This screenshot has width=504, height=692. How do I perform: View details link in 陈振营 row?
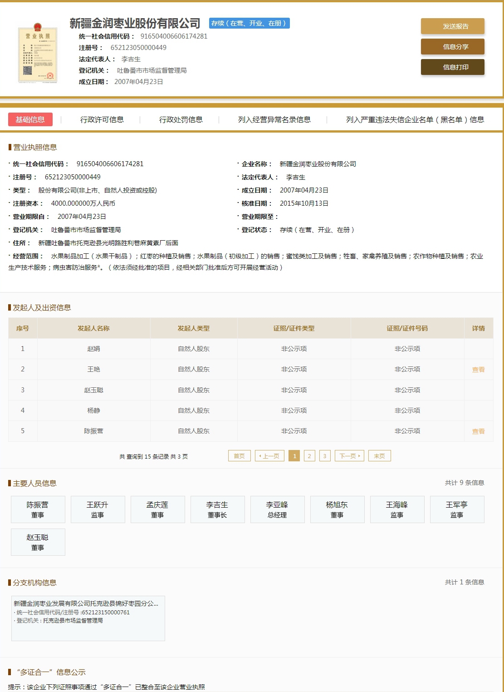pyautogui.click(x=478, y=431)
